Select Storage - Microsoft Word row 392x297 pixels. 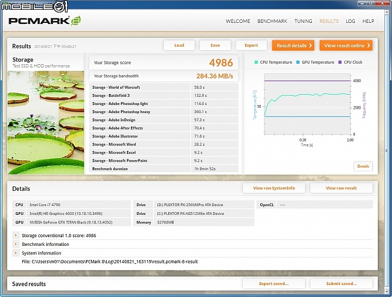[164, 144]
